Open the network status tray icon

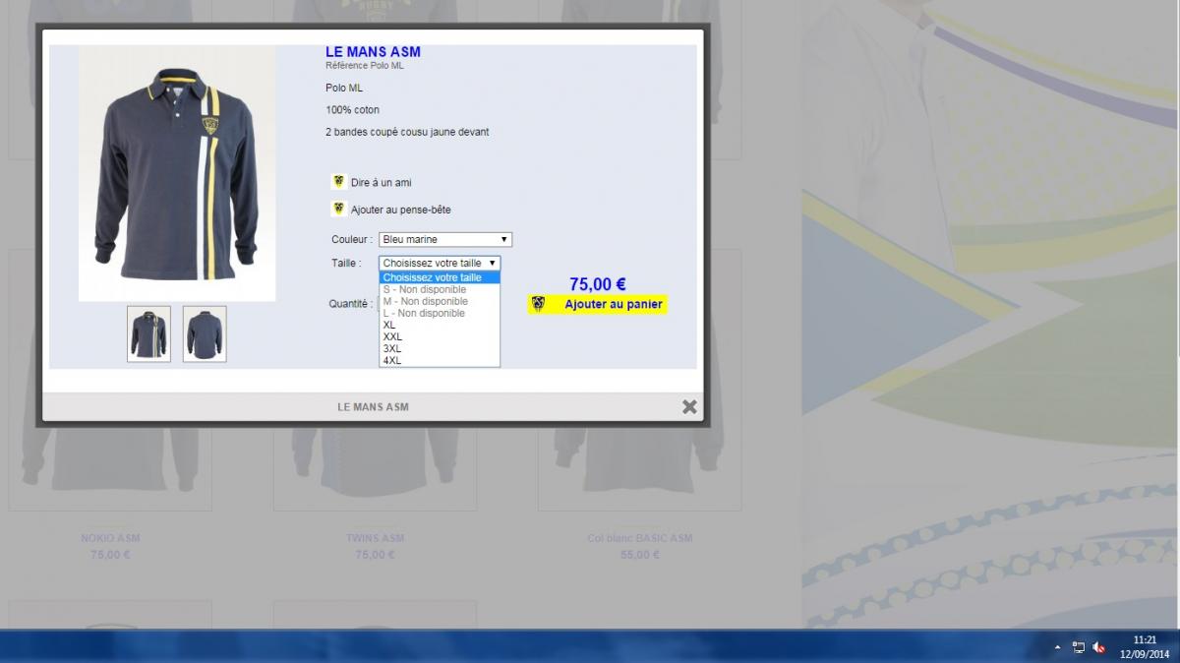coord(1079,647)
